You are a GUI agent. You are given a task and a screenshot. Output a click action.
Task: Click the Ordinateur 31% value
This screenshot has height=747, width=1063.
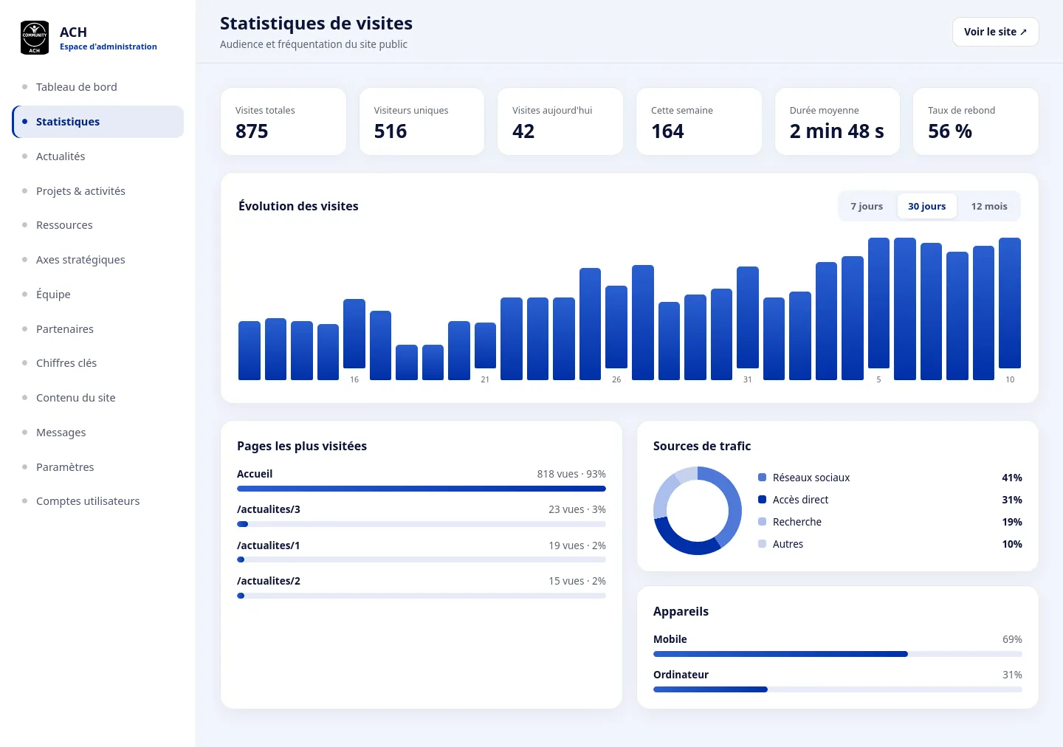coord(1012,675)
